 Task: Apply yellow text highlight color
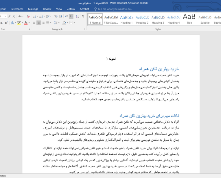pos(19,23)
